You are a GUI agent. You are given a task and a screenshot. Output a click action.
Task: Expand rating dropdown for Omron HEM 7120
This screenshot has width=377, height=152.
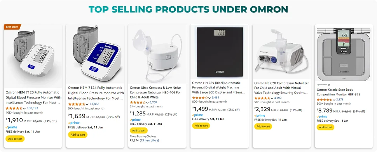pyautogui.click(x=24, y=108)
